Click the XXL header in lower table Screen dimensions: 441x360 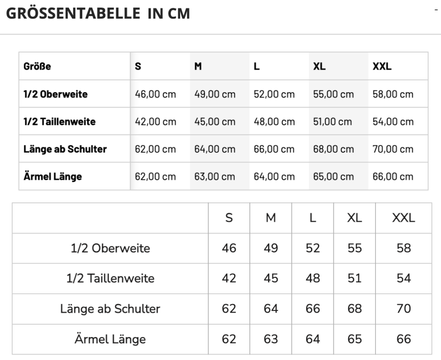click(x=404, y=218)
